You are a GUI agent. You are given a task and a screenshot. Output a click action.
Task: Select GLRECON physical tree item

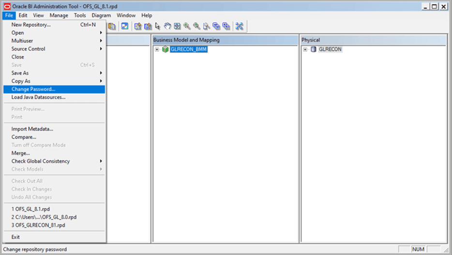tap(330, 49)
